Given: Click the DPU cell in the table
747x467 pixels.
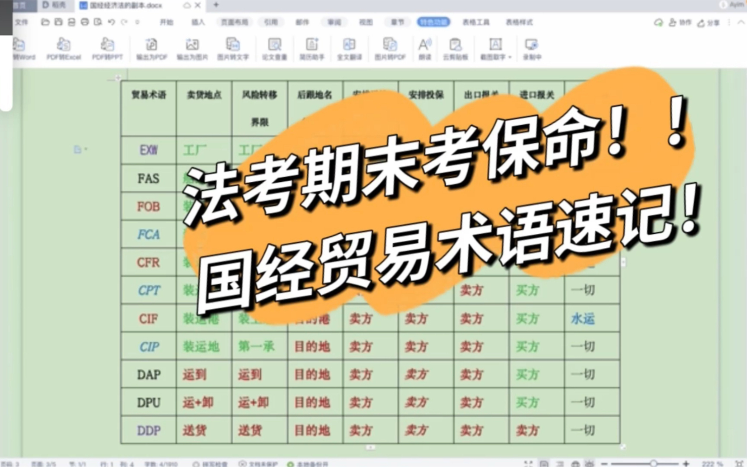Looking at the screenshot, I should [148, 402].
